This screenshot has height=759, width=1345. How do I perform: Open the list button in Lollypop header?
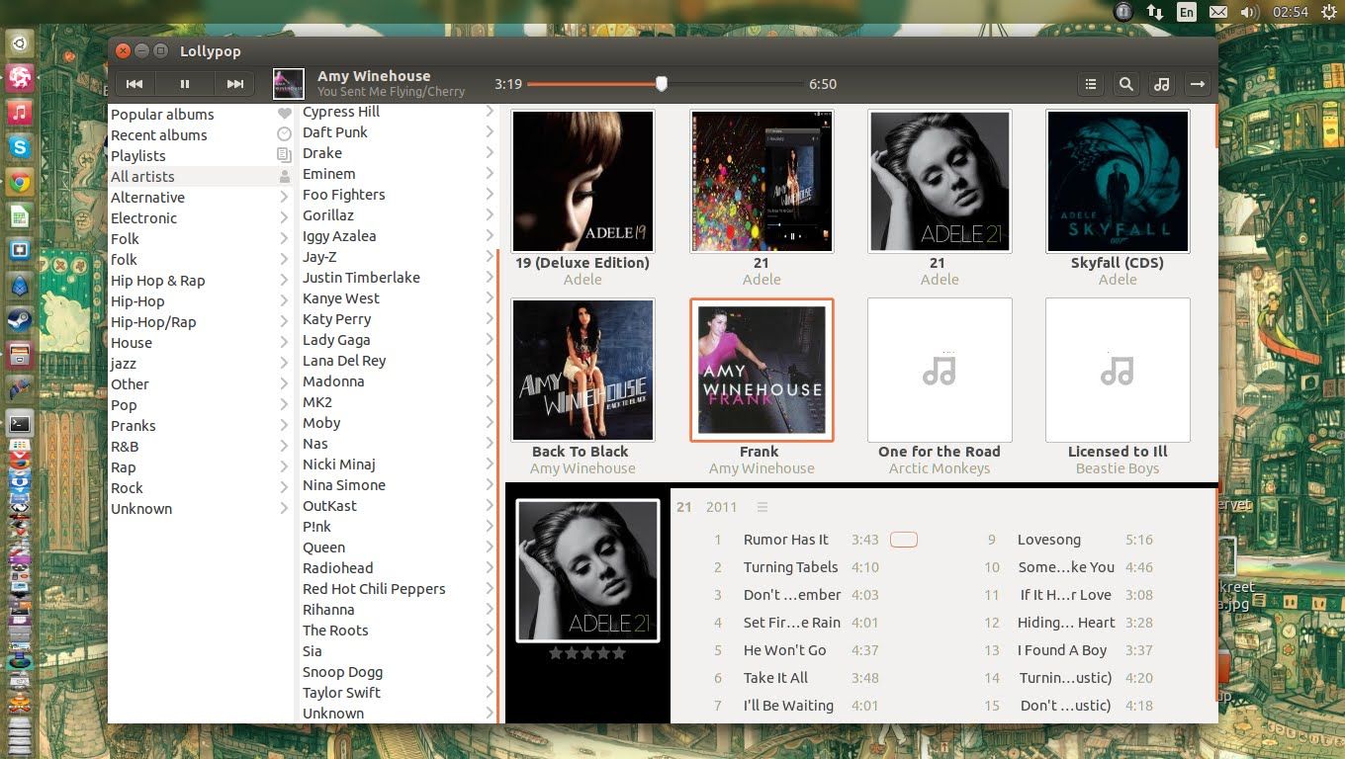[1091, 84]
